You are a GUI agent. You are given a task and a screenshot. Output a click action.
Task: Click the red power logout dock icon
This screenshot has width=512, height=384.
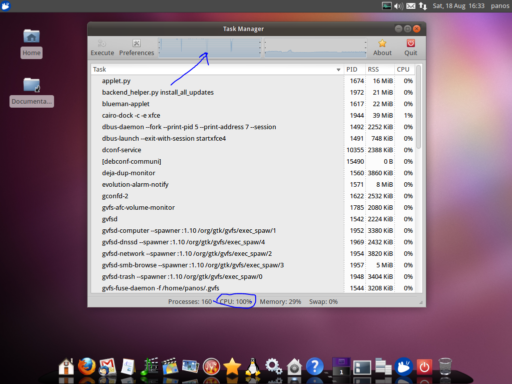[x=424, y=367]
